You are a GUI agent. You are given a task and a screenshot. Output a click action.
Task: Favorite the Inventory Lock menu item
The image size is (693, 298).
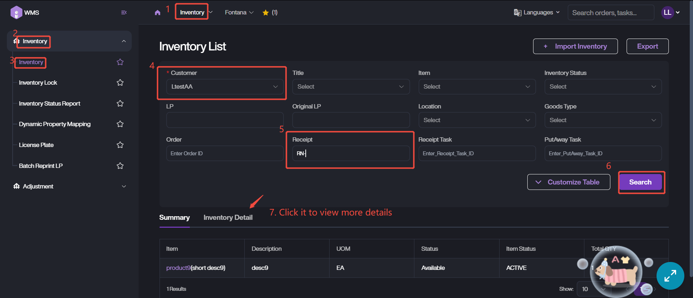pos(120,83)
